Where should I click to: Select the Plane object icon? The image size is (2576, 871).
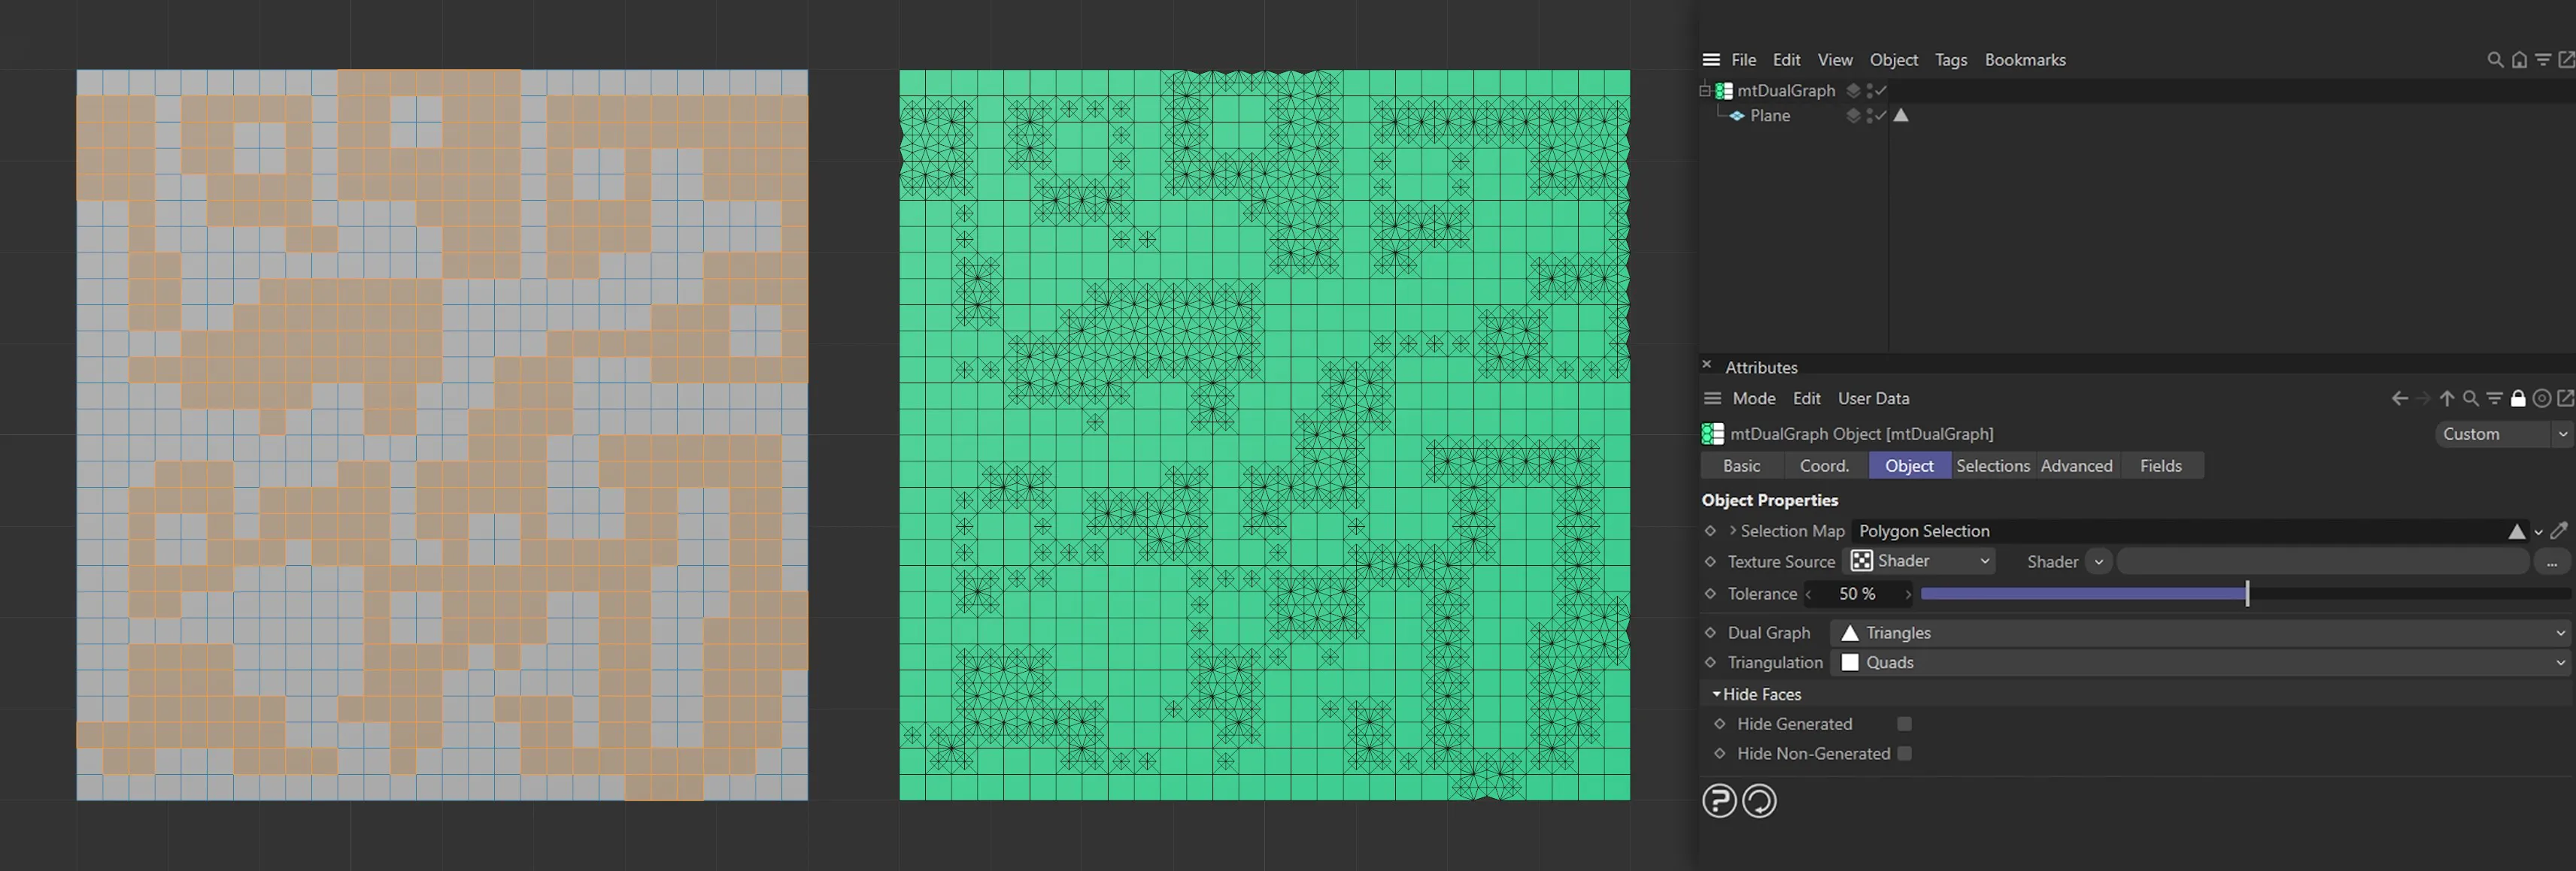[1740, 115]
